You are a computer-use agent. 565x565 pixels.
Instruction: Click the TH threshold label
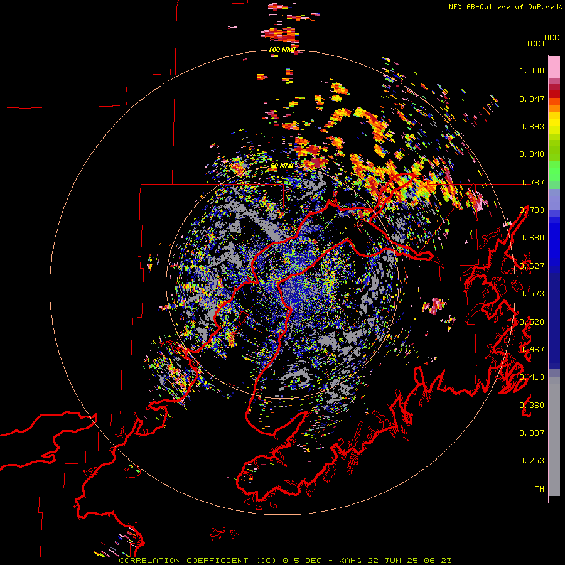coord(539,489)
